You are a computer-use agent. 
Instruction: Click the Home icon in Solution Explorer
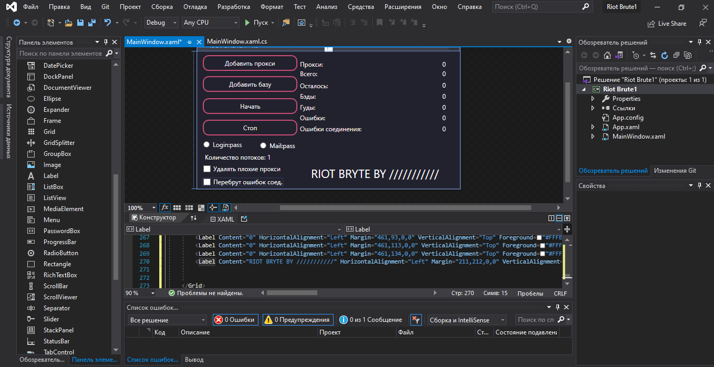point(607,55)
